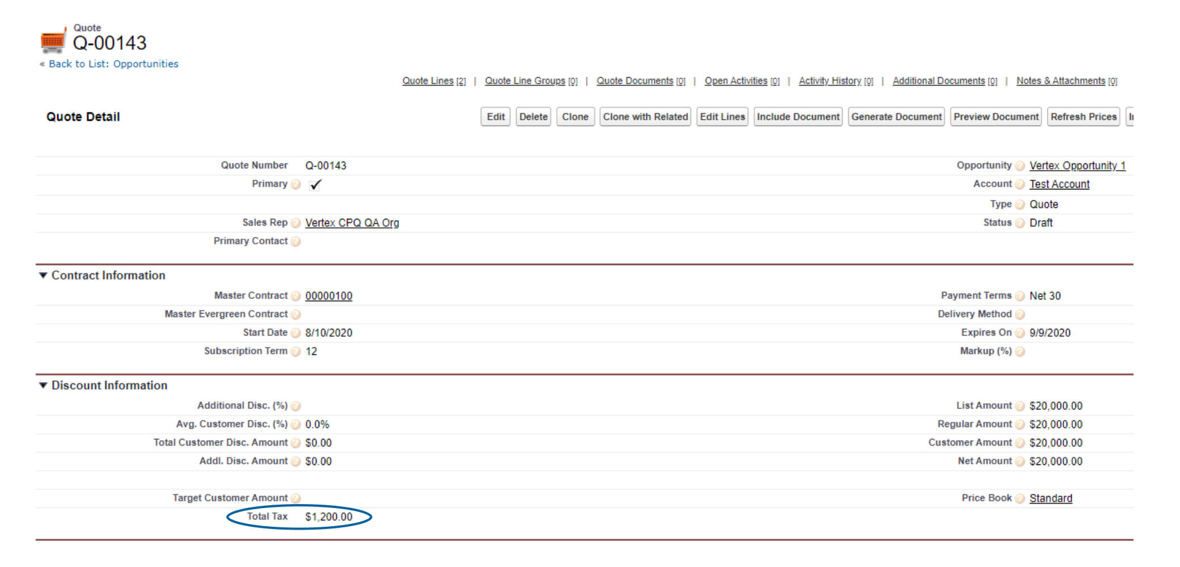Click the orange shopping cart Quote icon

point(53,41)
